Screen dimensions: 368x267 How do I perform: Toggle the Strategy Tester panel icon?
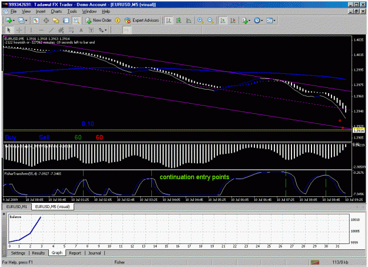[77, 21]
